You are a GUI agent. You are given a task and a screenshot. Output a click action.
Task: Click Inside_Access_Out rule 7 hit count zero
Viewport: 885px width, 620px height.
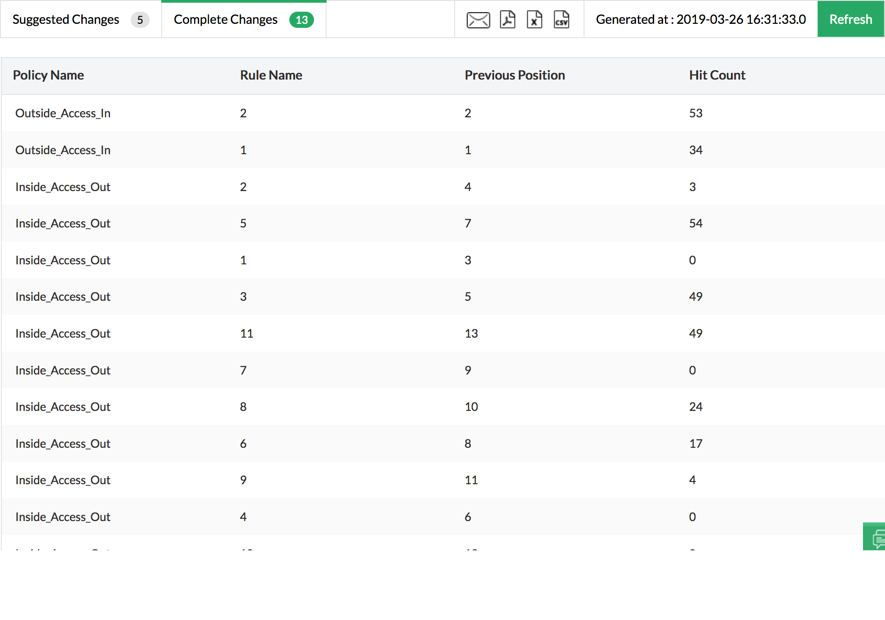point(693,369)
